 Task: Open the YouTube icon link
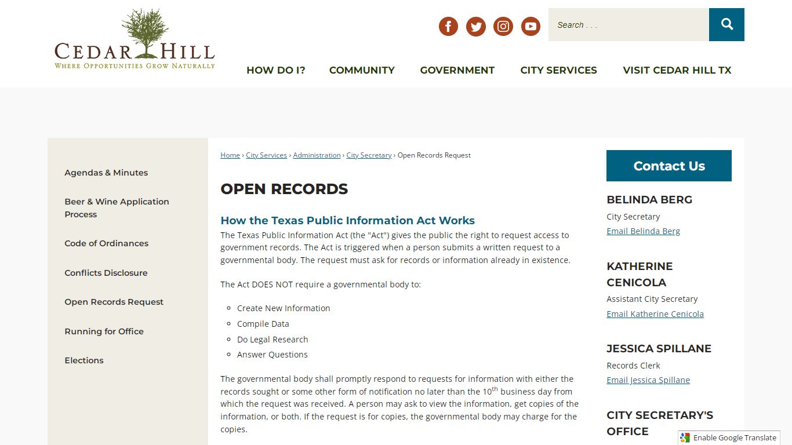(531, 26)
